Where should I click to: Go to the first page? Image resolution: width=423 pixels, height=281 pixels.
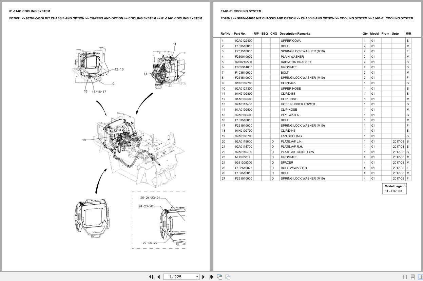point(151,277)
